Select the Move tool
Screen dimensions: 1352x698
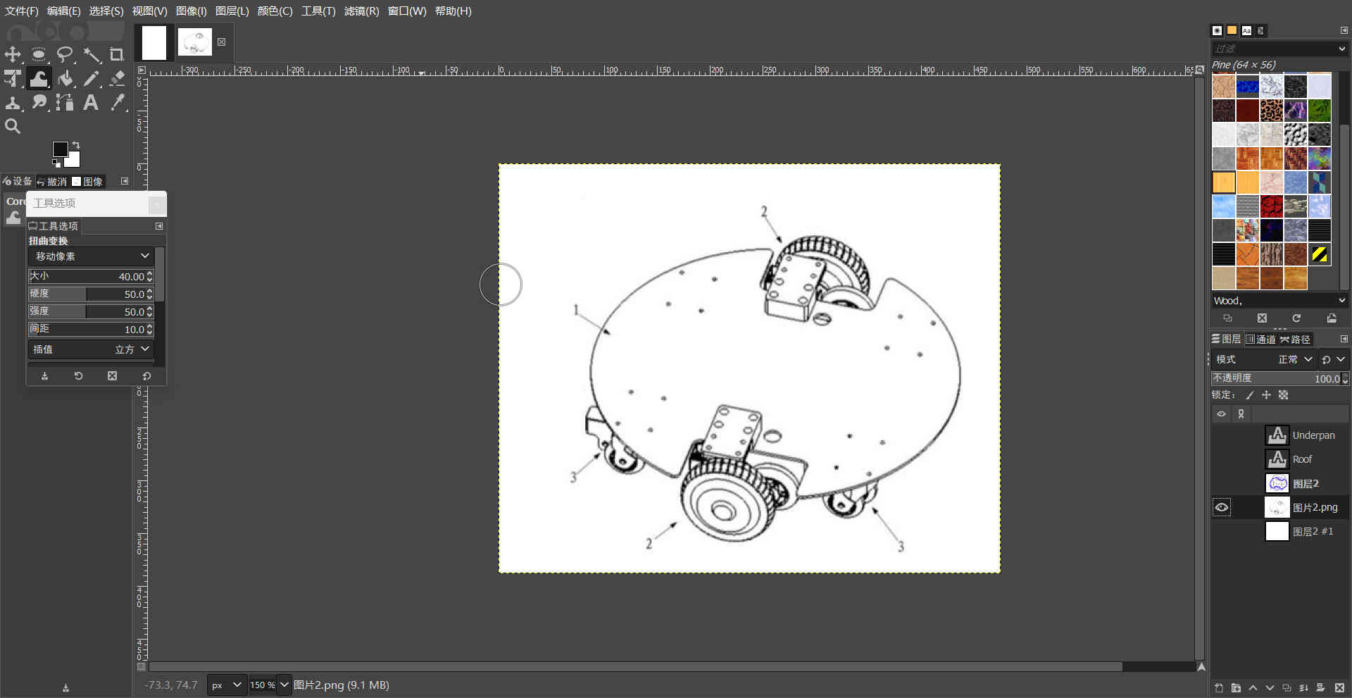[x=13, y=54]
